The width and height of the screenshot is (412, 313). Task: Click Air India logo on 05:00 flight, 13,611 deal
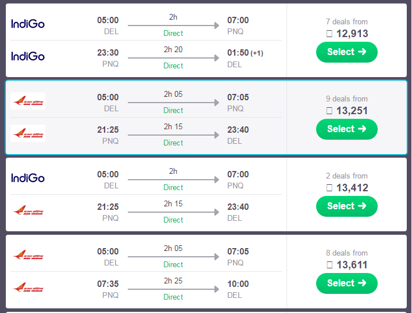pos(28,255)
